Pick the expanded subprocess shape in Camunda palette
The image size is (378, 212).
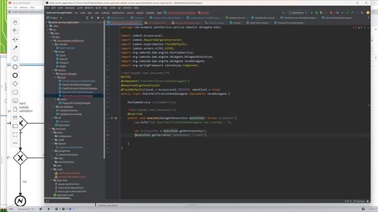15,101
